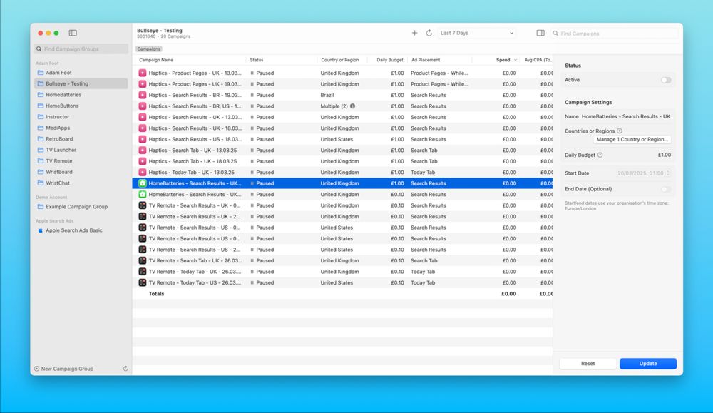Edit the Daily Budget £1.00 value field
The image size is (713, 413).
(x=664, y=155)
